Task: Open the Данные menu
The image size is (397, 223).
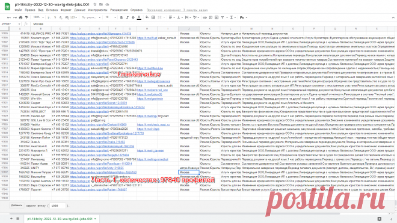Action: coord(80,10)
